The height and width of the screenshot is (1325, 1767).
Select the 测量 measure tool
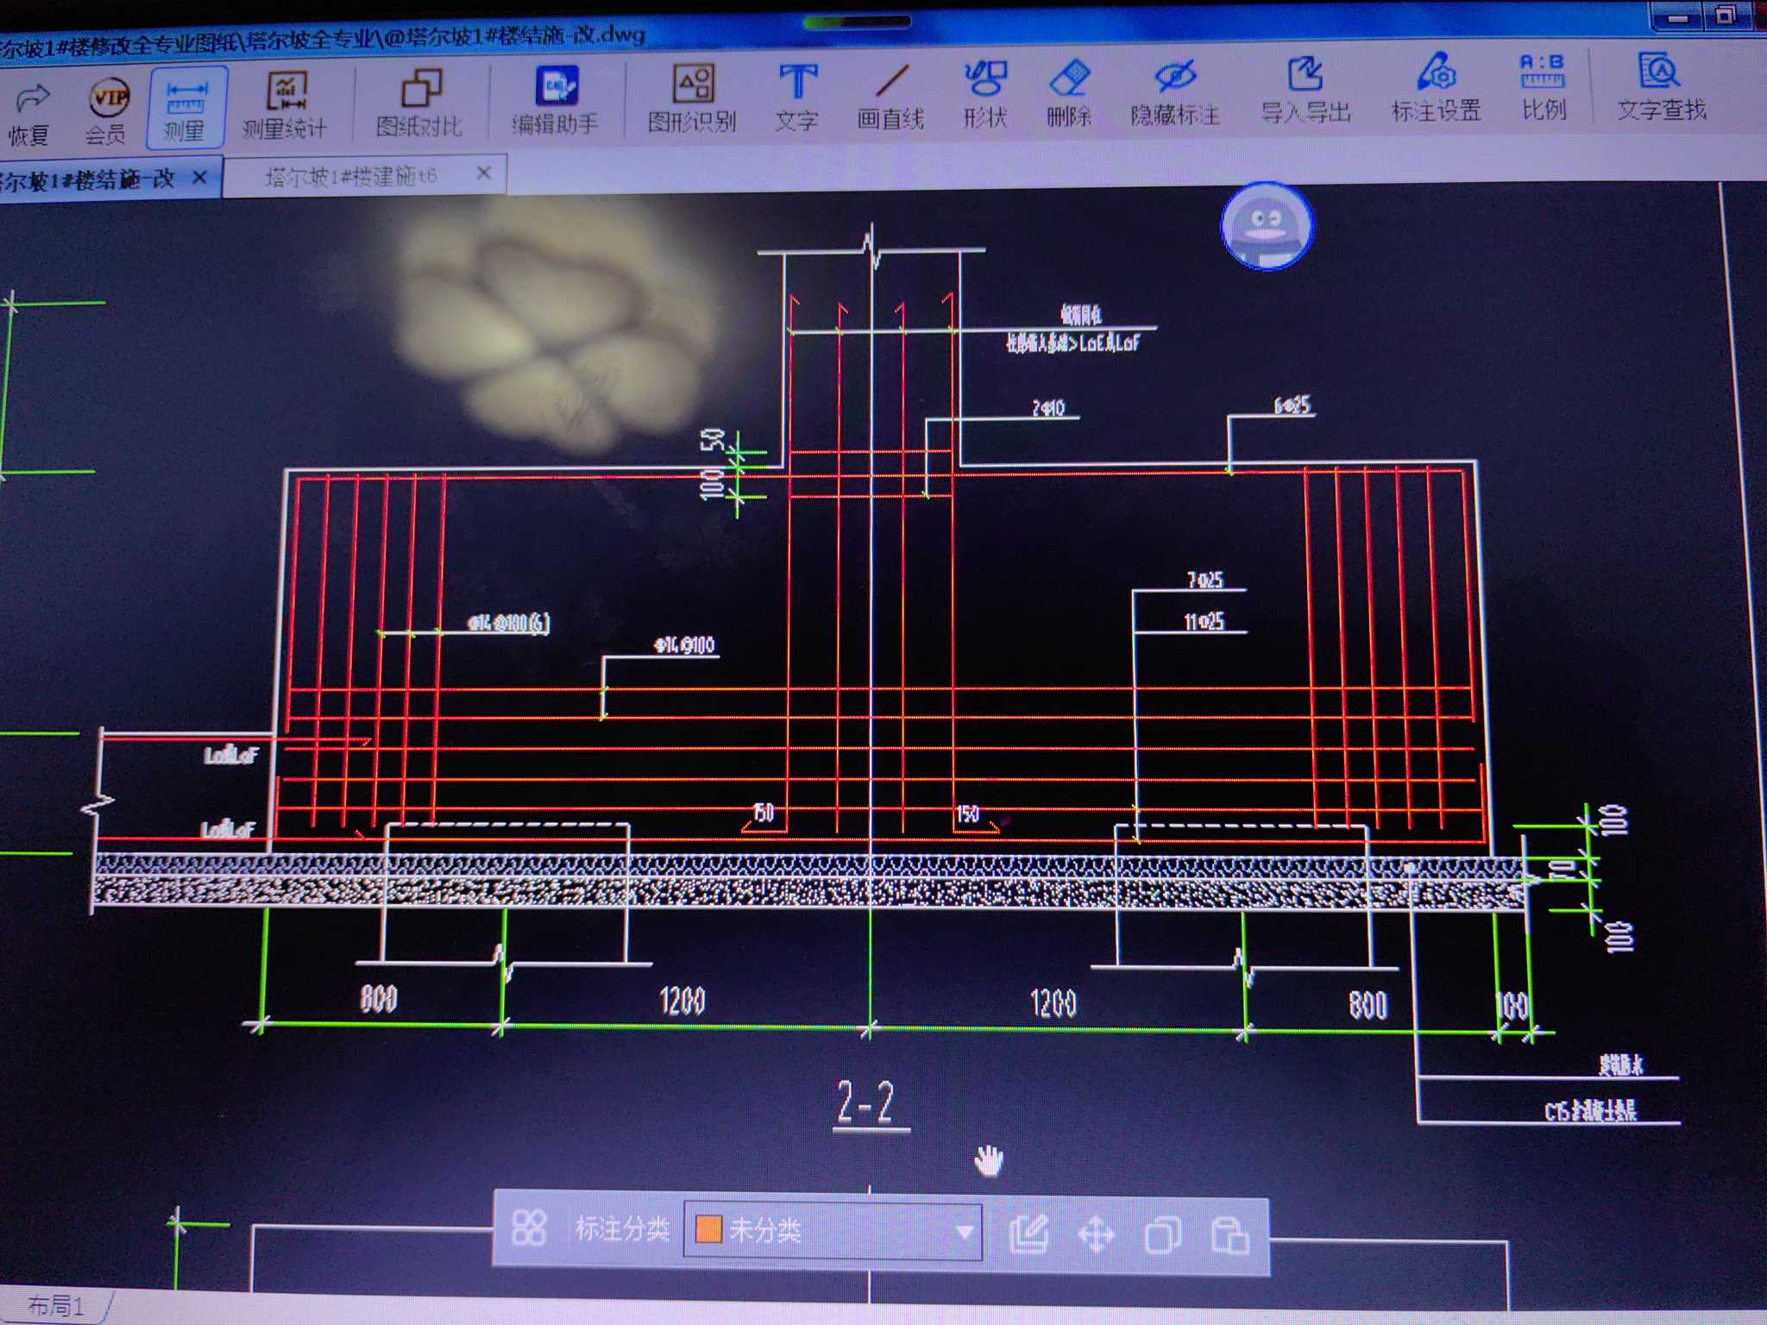pyautogui.click(x=186, y=107)
